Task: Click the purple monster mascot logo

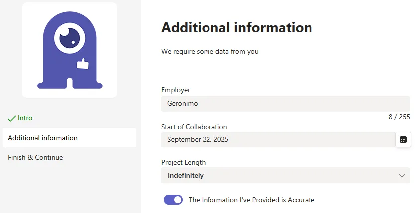Action: (x=70, y=50)
